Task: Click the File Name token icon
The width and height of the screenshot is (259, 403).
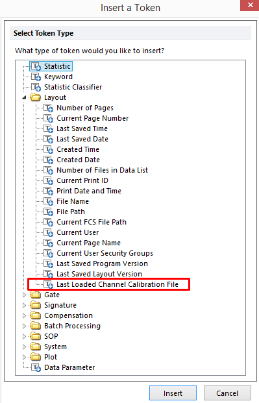Action: pos(48,201)
